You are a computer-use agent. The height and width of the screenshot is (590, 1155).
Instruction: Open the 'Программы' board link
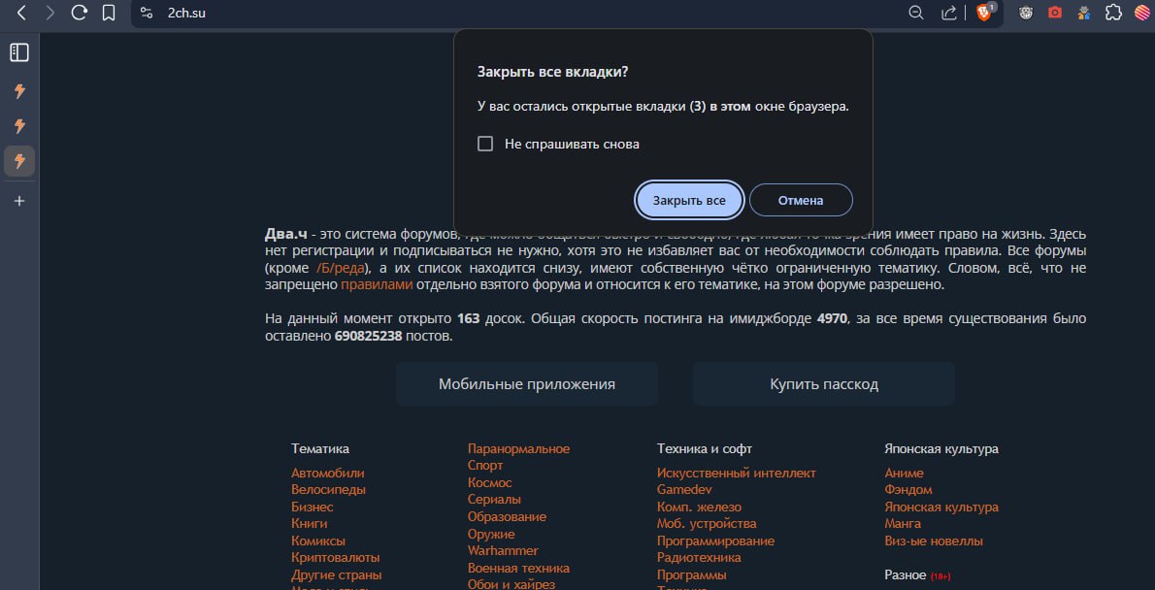pos(692,575)
